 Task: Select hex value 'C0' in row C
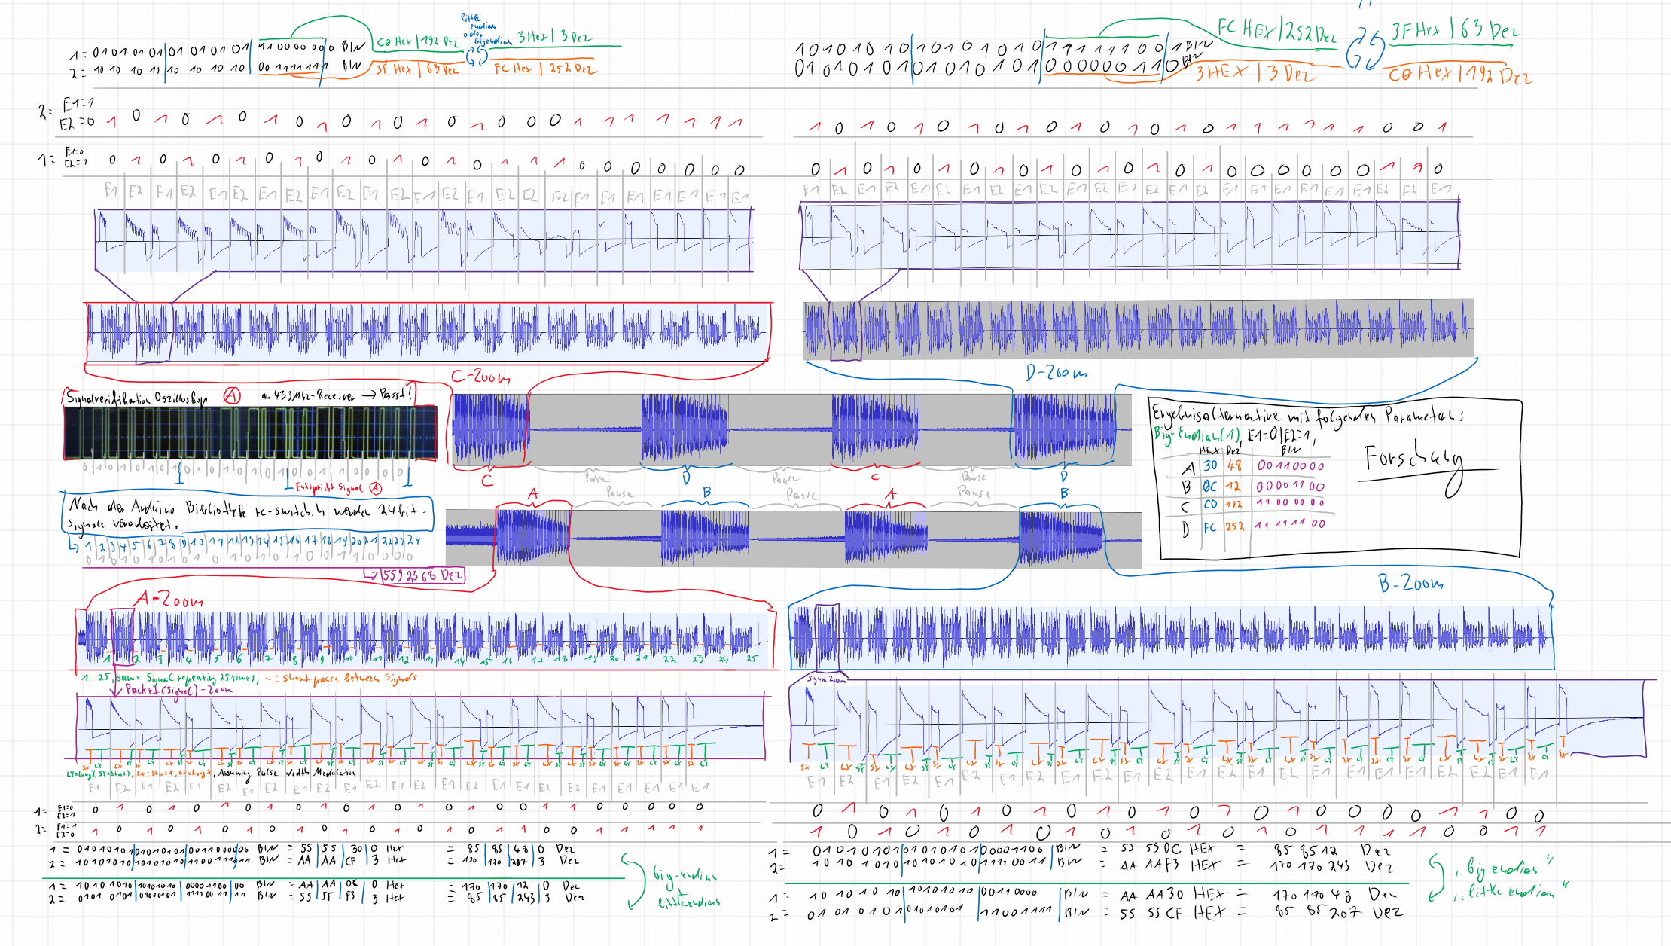[1210, 505]
